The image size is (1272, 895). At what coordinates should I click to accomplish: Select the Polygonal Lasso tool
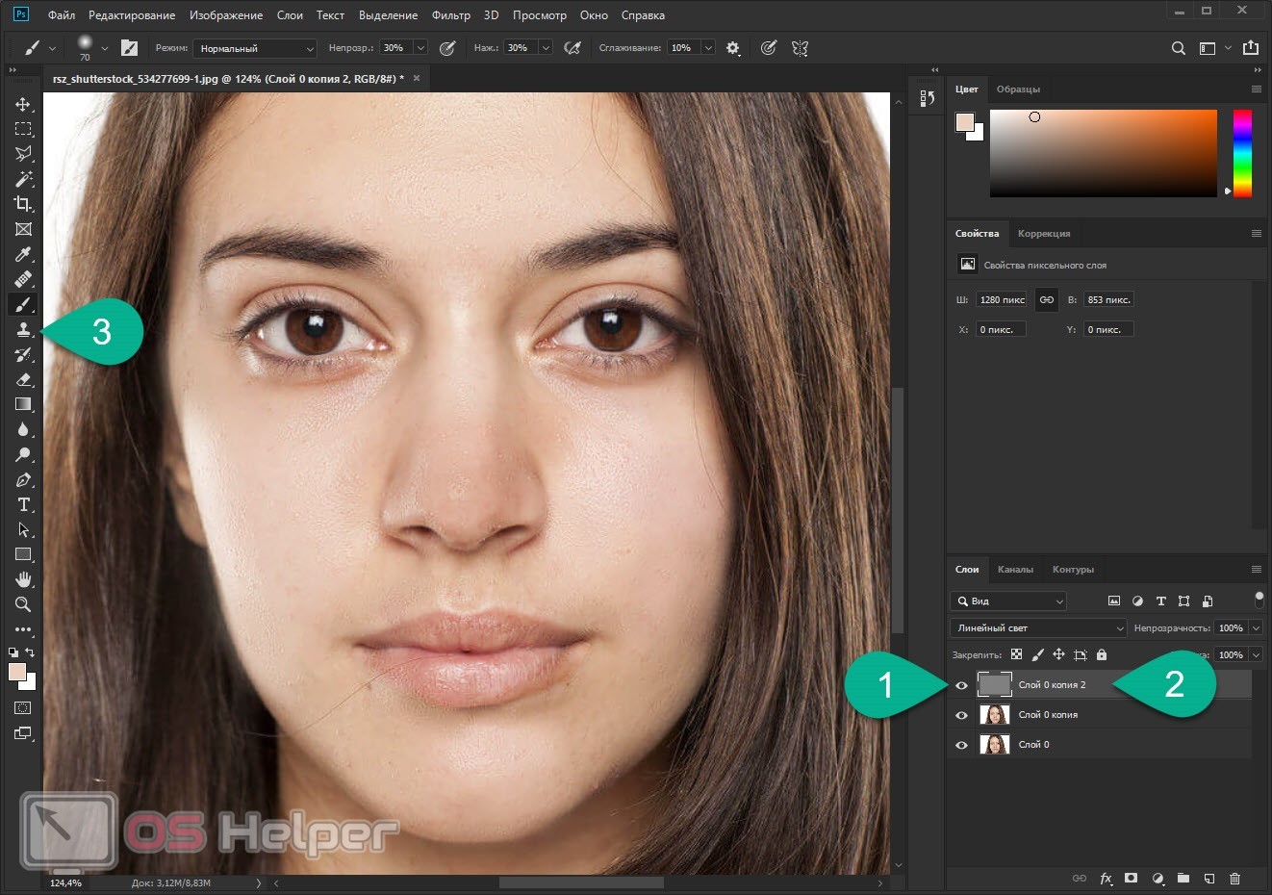pyautogui.click(x=23, y=154)
